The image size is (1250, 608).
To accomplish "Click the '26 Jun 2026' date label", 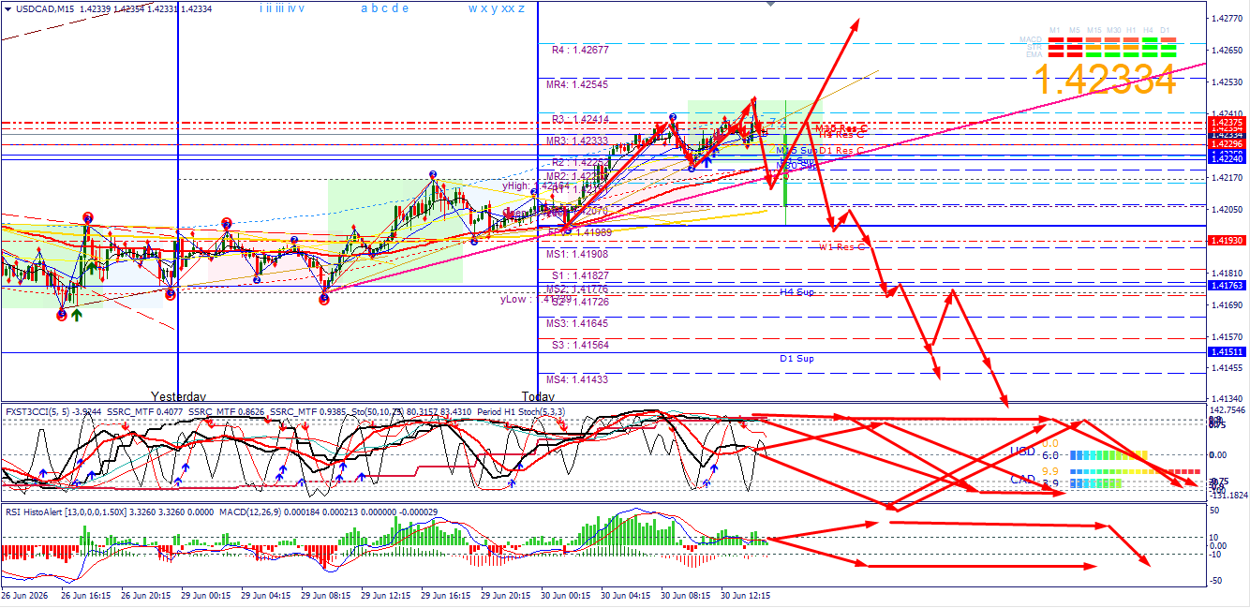I will (25, 596).
